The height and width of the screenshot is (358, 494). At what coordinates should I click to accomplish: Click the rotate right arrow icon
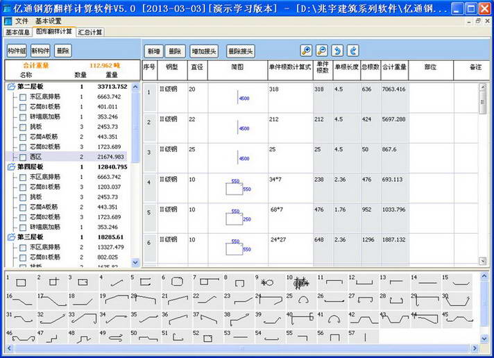tap(353, 51)
